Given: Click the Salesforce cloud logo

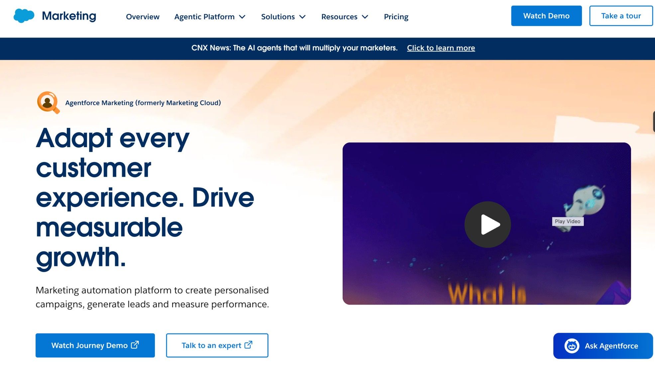Looking at the screenshot, I should coord(24,16).
